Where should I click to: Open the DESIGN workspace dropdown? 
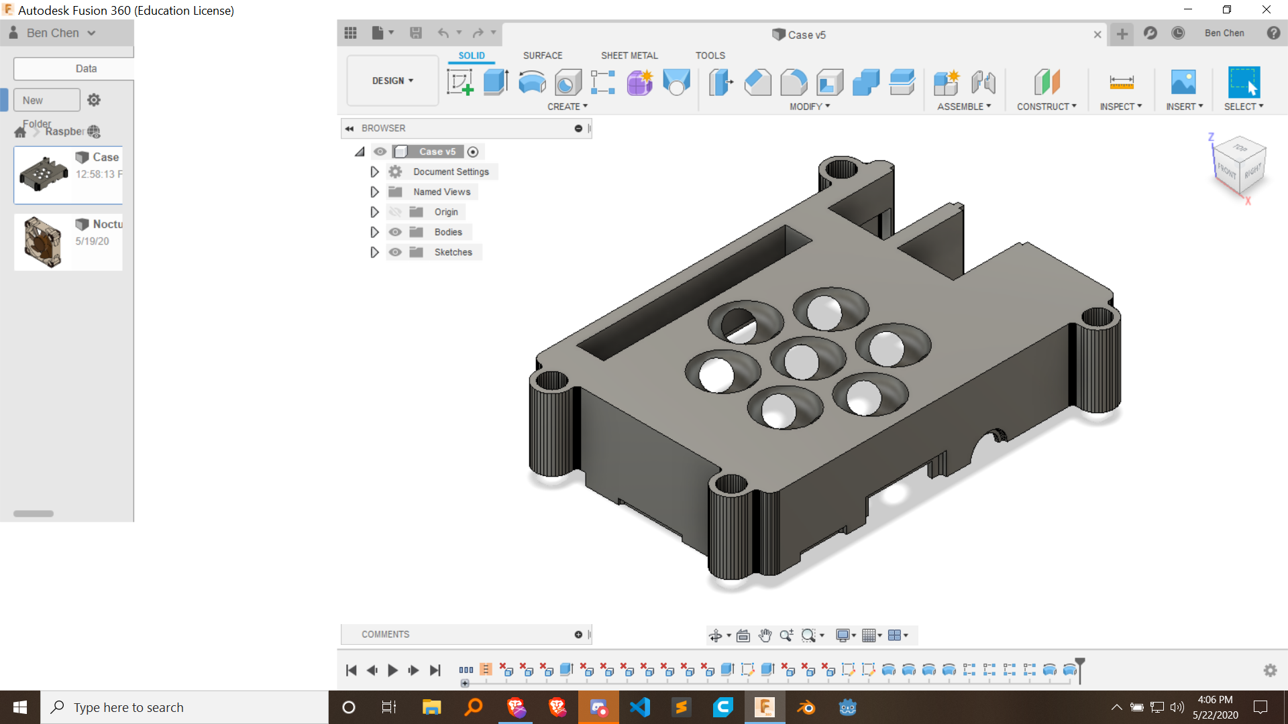pyautogui.click(x=392, y=80)
